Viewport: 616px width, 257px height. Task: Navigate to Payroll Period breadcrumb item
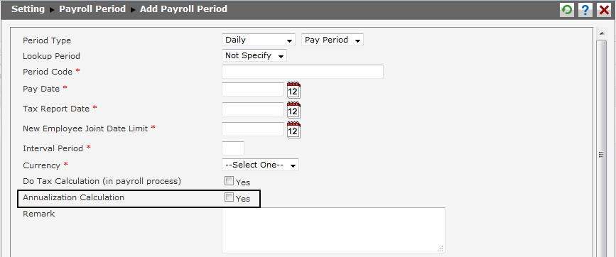[92, 9]
